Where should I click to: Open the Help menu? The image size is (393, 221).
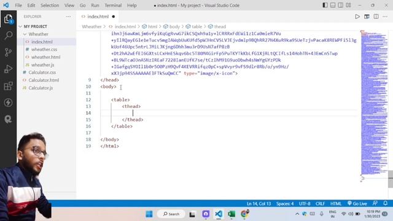pos(132,6)
